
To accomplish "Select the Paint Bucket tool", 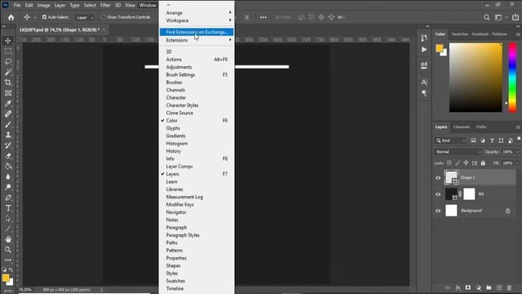I will [8, 166].
